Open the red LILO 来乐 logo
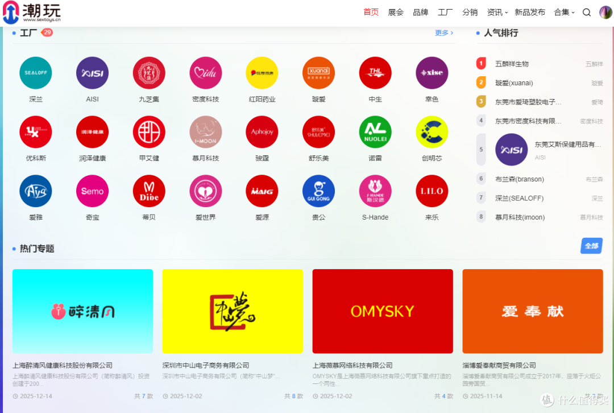Screen dimensions: 614x413 (432, 191)
